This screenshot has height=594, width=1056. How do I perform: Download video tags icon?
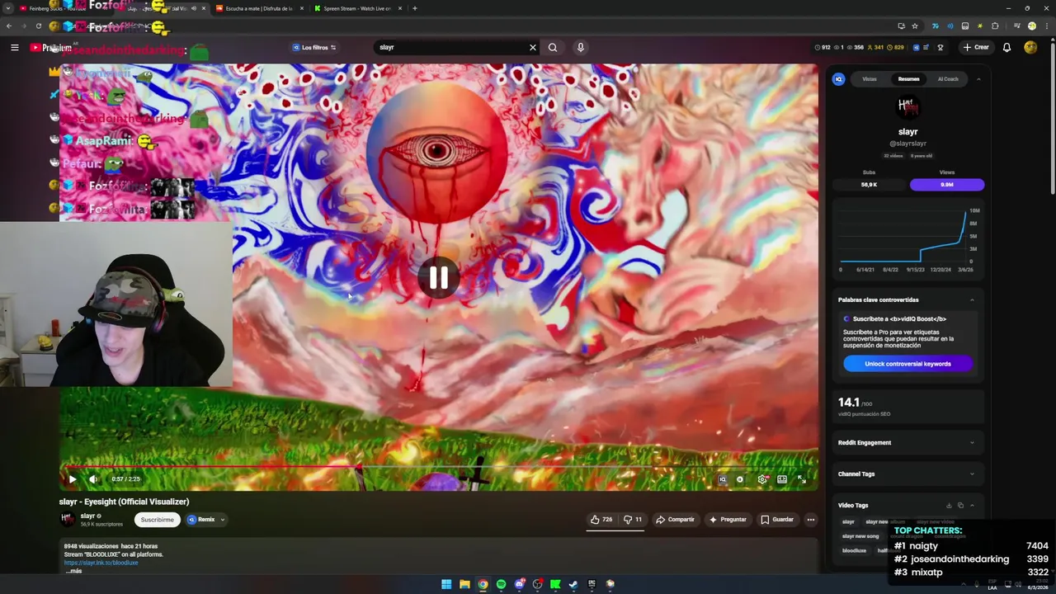949,506
